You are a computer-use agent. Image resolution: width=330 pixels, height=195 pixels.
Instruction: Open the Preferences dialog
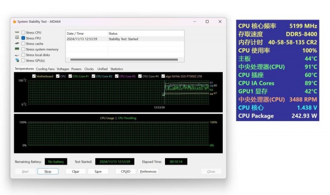click(148, 171)
